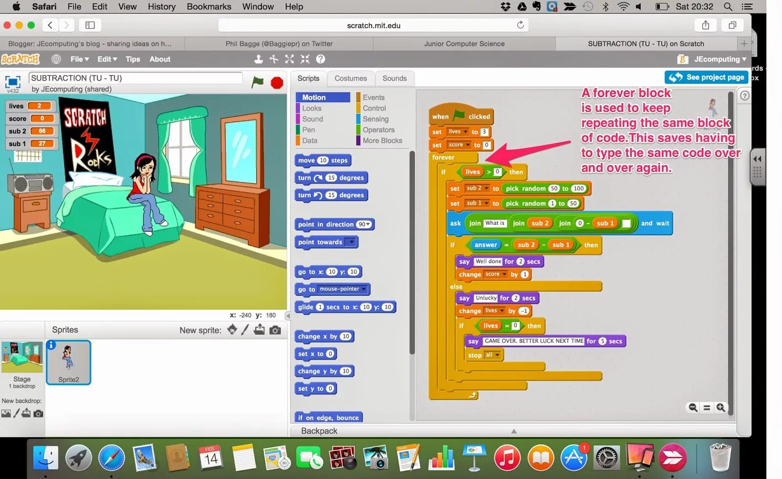Viewport: 782px width, 479px height.
Task: Select the Sprite2 thumbnail
Action: [x=68, y=363]
